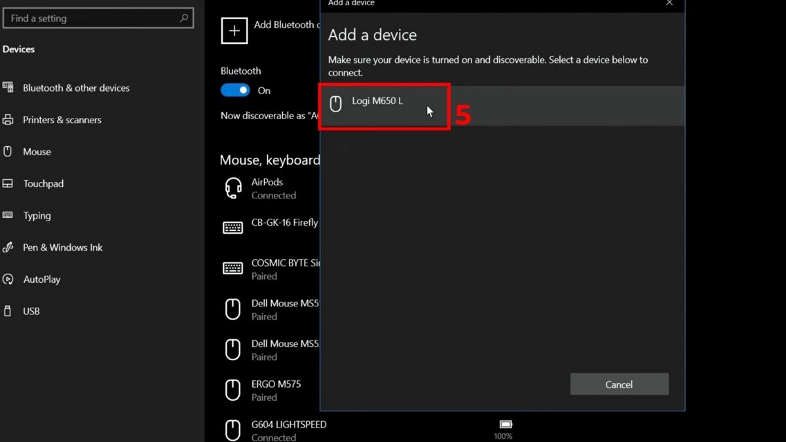The height and width of the screenshot is (442, 786).
Task: Click the plus icon to add Bluetooth device
Action: point(234,31)
